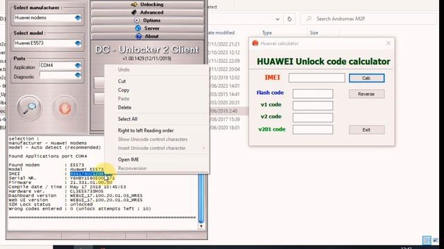444x249 pixels.
Task: Open the Server section
Action: pyautogui.click(x=147, y=28)
